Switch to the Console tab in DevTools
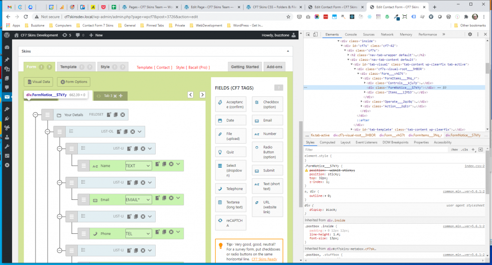 (x=351, y=35)
